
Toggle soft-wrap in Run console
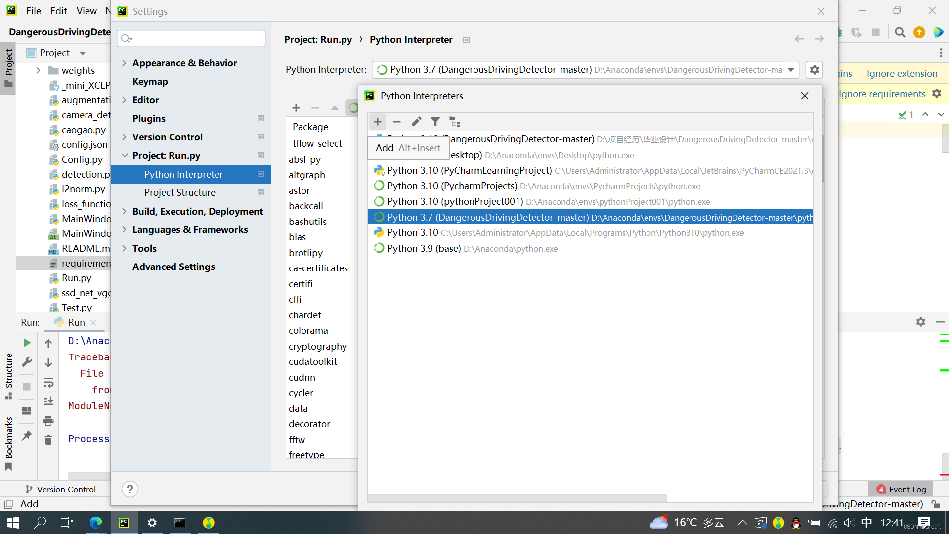pyautogui.click(x=48, y=383)
